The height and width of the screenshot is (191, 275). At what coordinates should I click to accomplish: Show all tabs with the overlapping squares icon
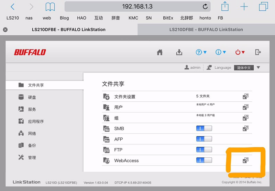263,7
